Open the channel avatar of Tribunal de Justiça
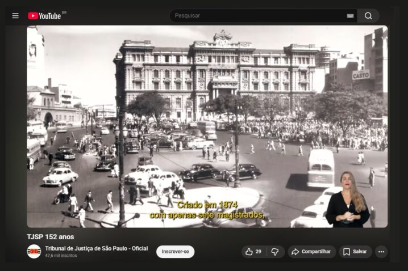This screenshot has height=271, width=408. 34,252
